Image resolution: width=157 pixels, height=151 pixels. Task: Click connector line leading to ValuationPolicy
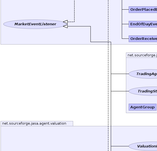(x=120, y=146)
